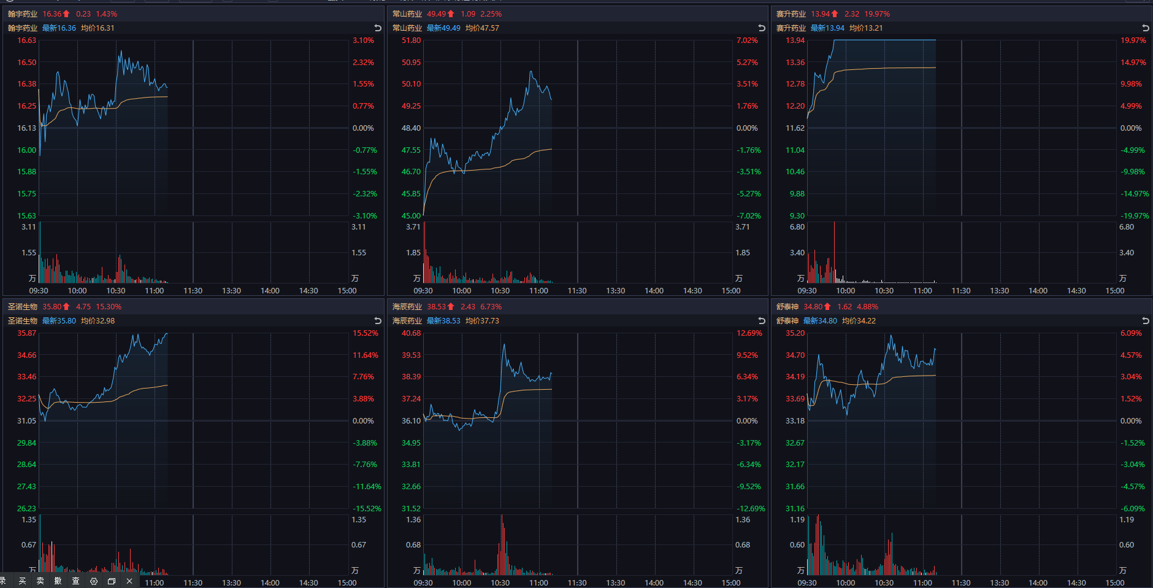Click 最新49.49 in 常山药业 chart legend
The height and width of the screenshot is (588, 1153).
pos(443,28)
